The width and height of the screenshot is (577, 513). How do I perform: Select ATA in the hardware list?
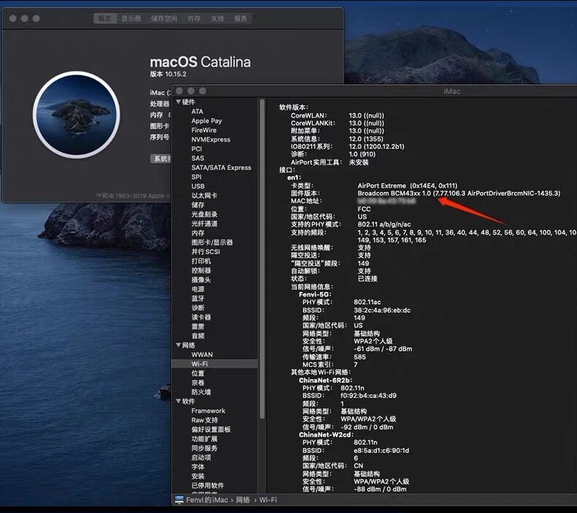point(197,111)
